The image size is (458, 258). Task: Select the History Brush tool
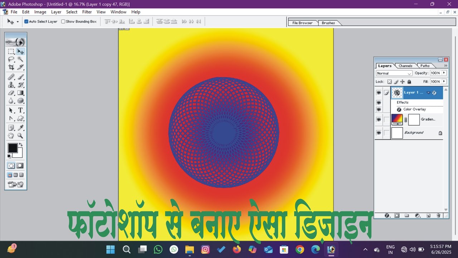[20, 85]
